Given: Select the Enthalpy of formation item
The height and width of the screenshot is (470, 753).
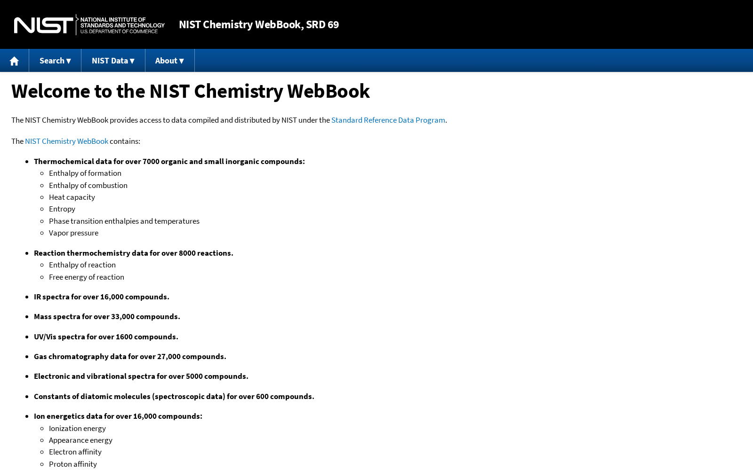Looking at the screenshot, I should (85, 173).
